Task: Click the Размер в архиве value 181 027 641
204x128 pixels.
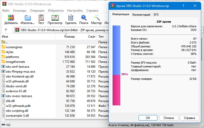Action: pos(189,50)
